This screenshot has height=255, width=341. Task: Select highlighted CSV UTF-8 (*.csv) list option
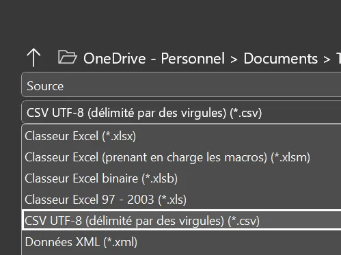[182, 221]
